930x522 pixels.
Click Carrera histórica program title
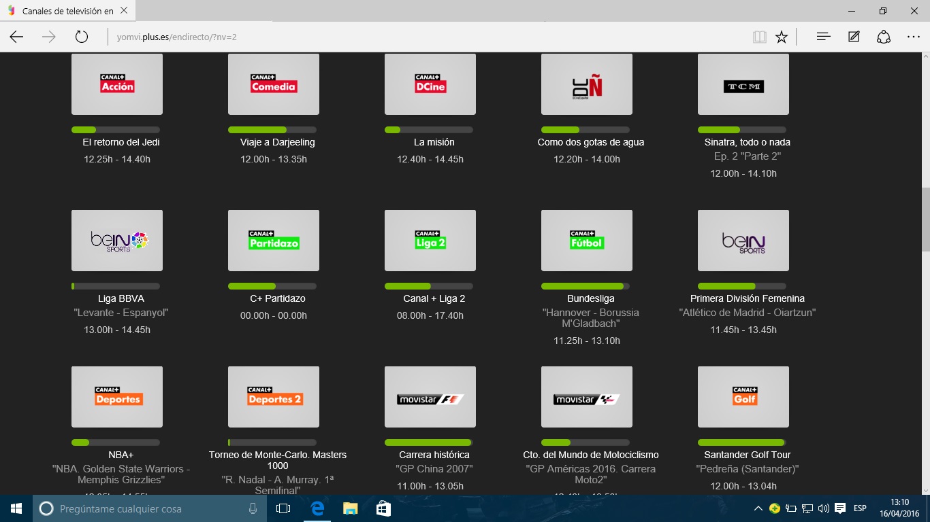pyautogui.click(x=434, y=455)
